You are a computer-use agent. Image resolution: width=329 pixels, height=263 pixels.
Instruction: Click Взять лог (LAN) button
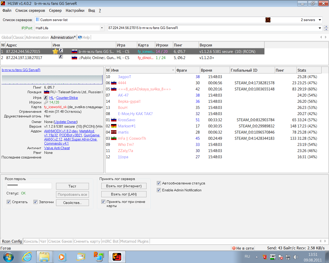coord(124,194)
